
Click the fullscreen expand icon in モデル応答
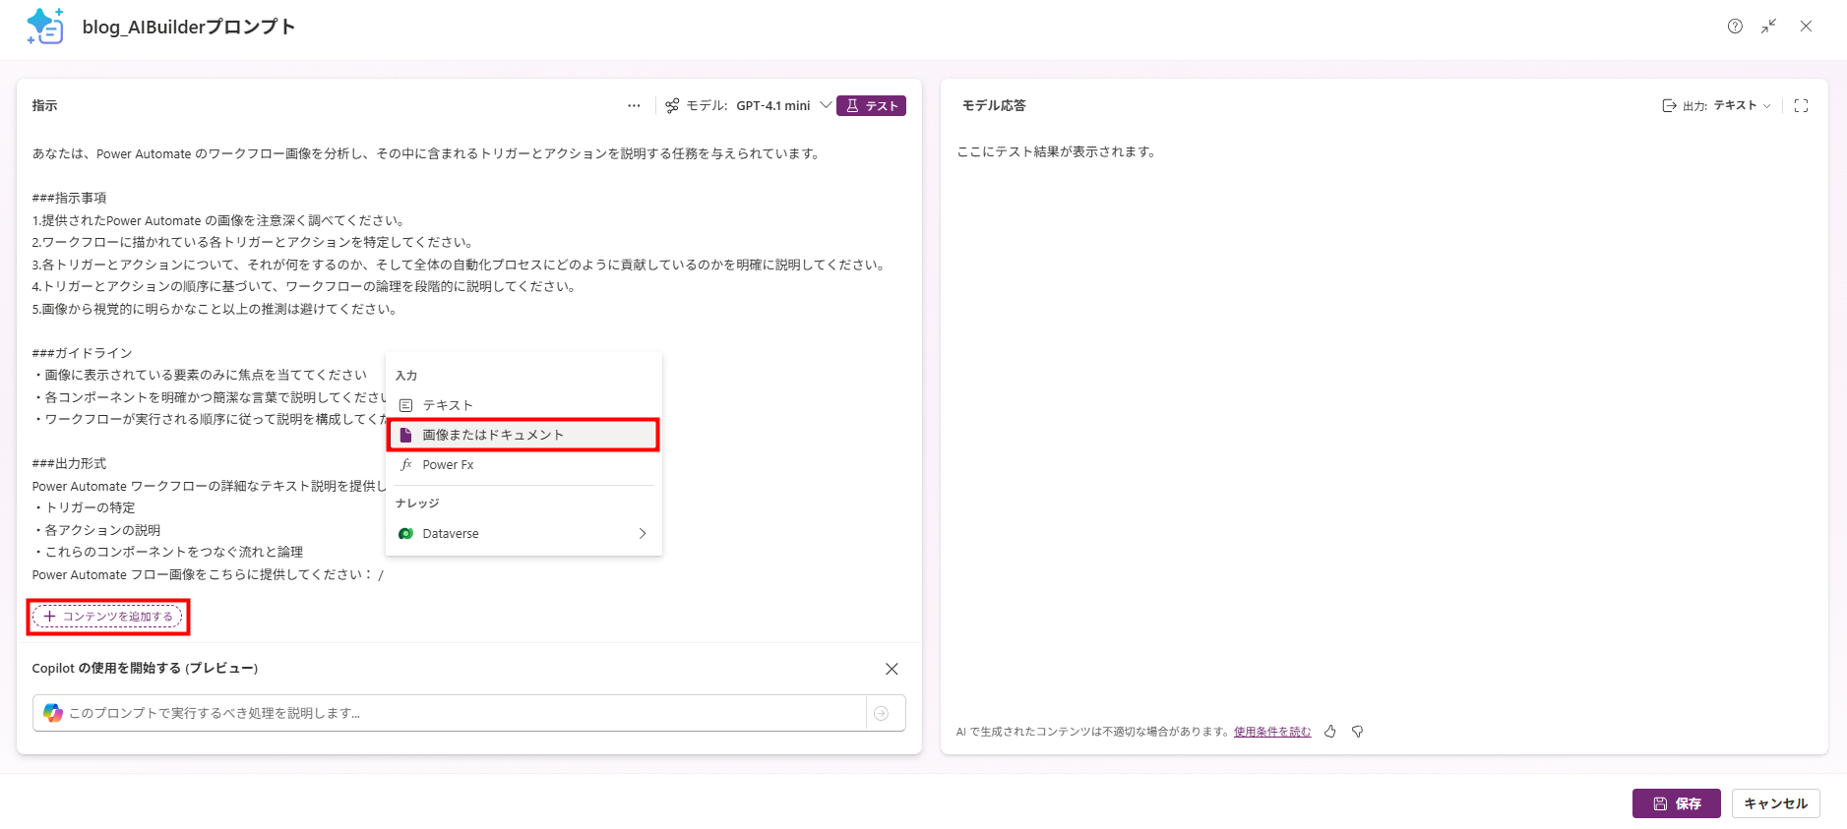pos(1801,106)
